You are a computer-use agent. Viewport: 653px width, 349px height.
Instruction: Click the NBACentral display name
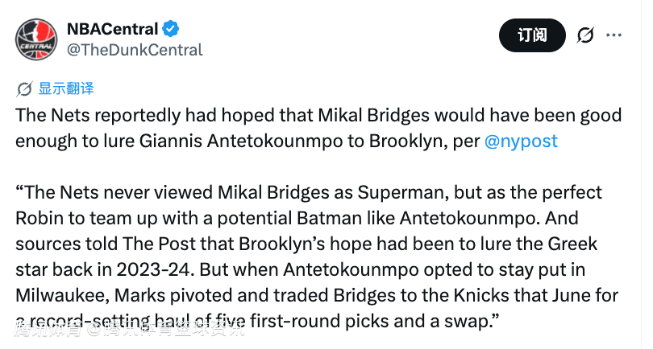pos(111,30)
